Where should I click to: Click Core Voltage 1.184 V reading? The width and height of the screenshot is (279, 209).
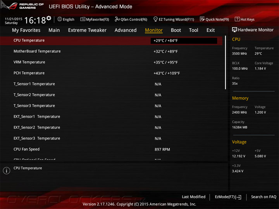click(x=260, y=69)
